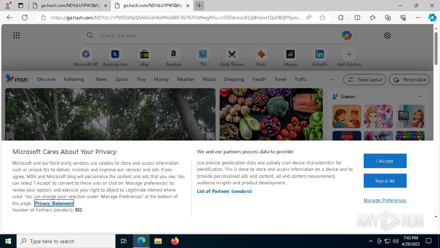Refresh the current page
Viewport: 440px width, 248px height.
pos(25,18)
